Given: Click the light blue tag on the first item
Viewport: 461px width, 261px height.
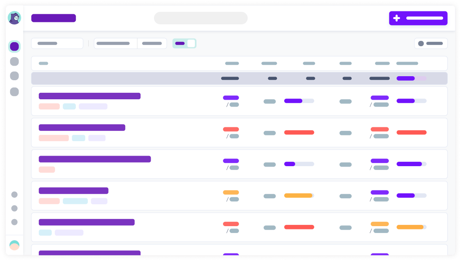Looking at the screenshot, I should pyautogui.click(x=69, y=107).
